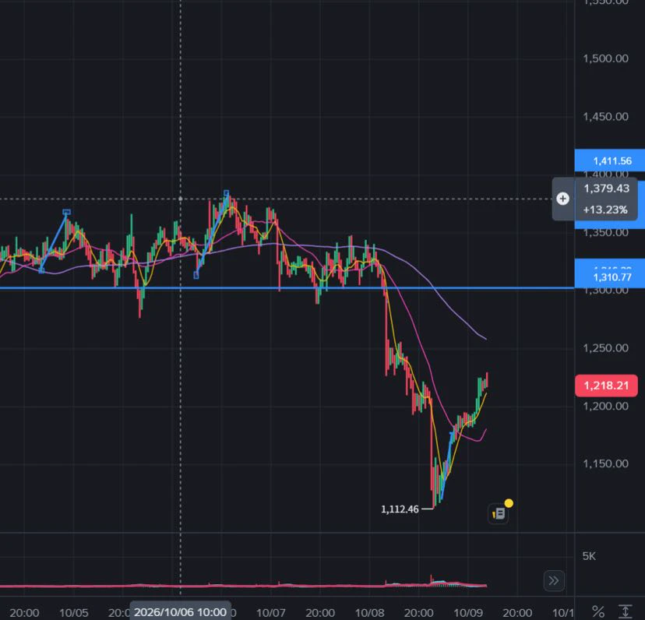Click the 1,250.00 price axis label

point(605,348)
